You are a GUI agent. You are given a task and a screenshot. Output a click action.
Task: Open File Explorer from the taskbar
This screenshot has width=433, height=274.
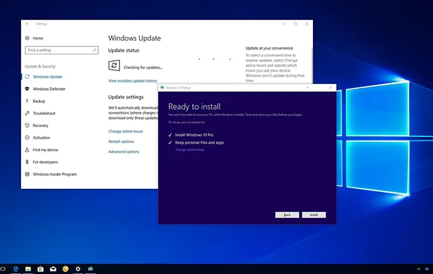[x=28, y=269]
